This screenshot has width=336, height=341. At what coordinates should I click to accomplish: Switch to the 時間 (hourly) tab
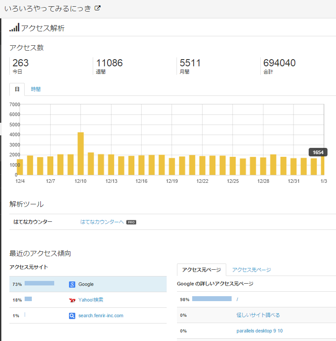pyautogui.click(x=36, y=89)
